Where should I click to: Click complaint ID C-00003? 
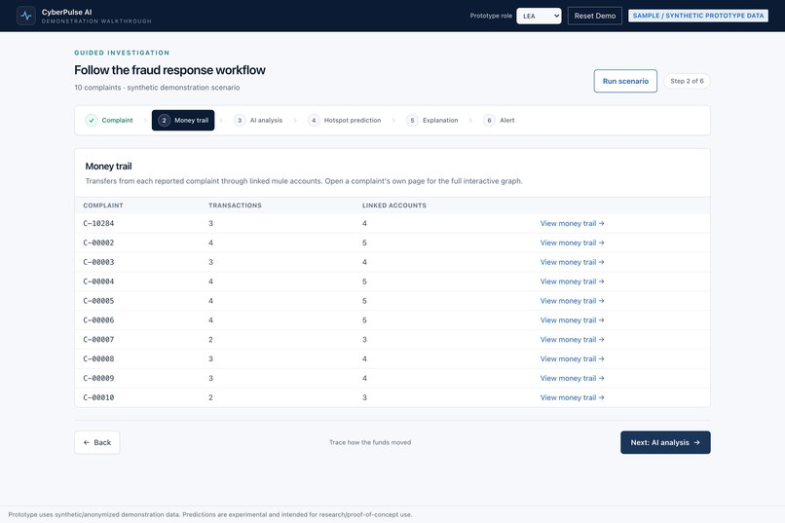click(98, 262)
